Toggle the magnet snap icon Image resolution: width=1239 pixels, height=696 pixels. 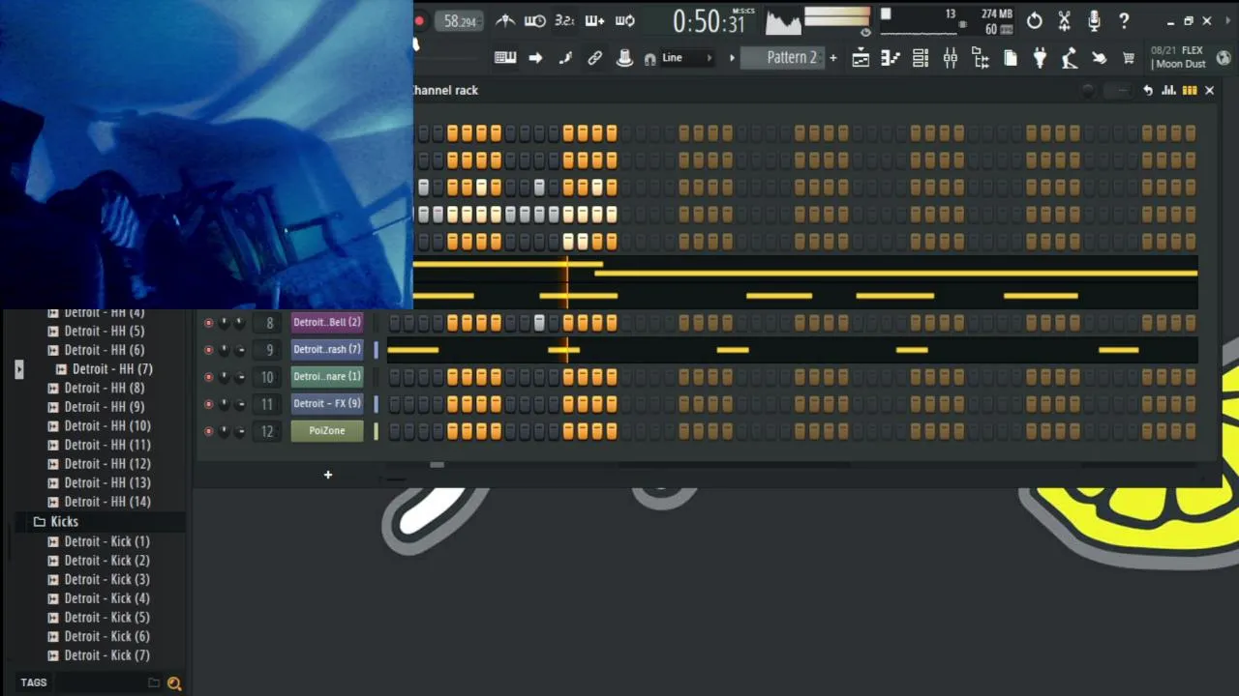650,59
